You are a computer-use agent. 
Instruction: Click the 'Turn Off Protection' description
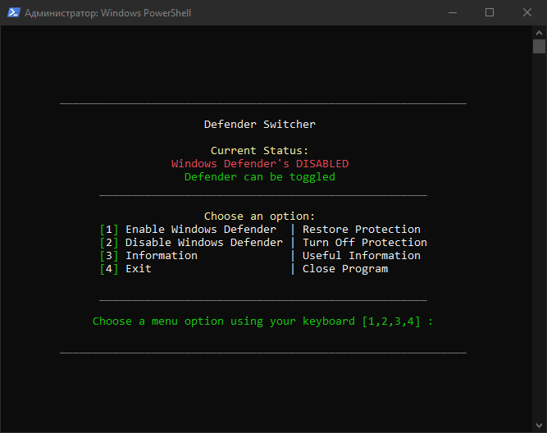[x=365, y=243]
